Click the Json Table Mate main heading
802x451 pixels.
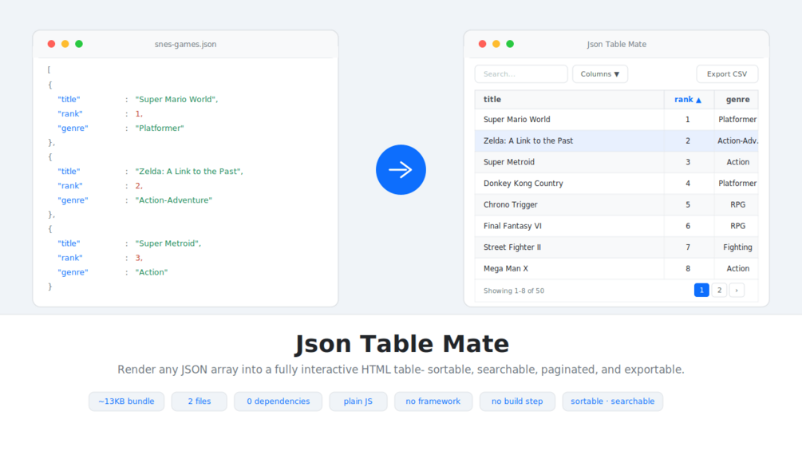click(401, 343)
